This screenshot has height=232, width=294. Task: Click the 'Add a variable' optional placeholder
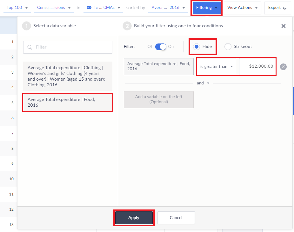(158, 99)
